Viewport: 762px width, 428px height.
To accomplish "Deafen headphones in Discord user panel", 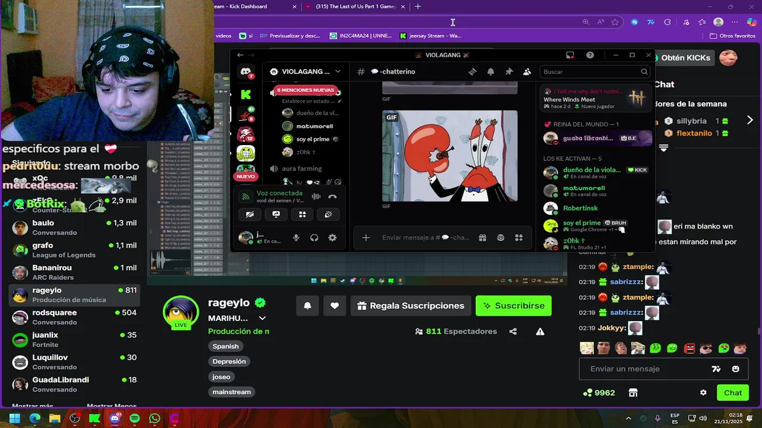I will (314, 238).
